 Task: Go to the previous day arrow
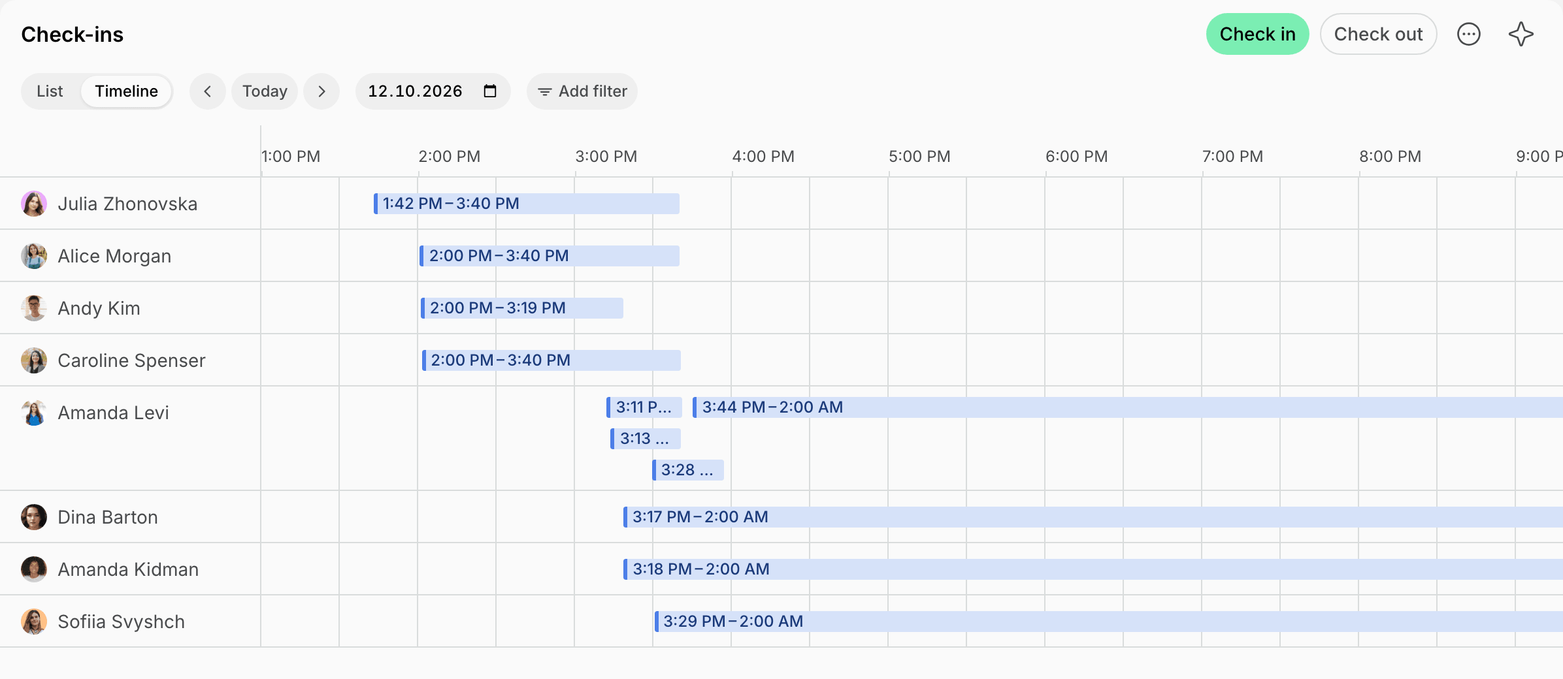coord(208,91)
